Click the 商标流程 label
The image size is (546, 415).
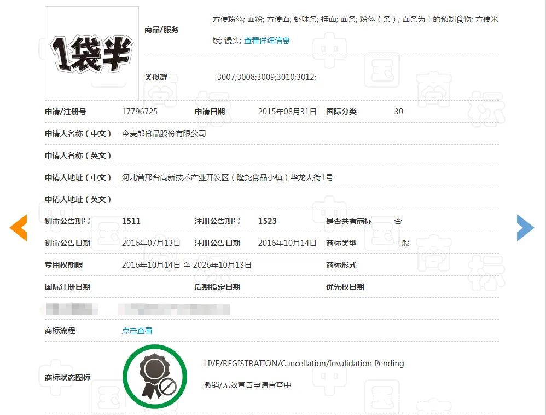[x=60, y=331]
